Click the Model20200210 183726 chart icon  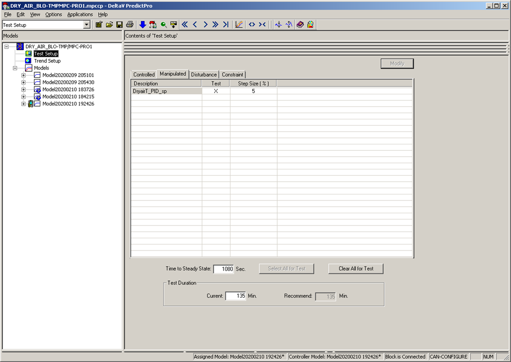37,89
